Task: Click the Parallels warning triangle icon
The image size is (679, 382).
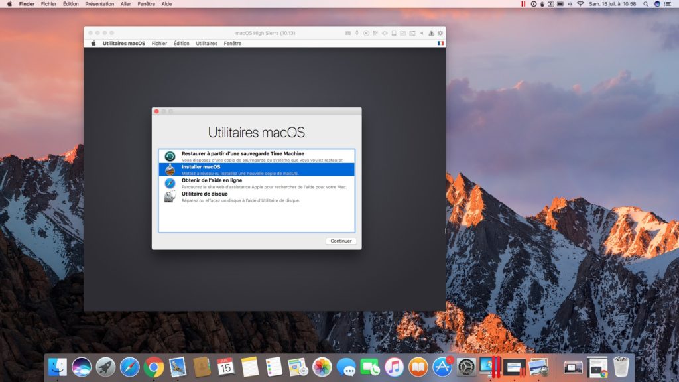Action: [x=431, y=33]
